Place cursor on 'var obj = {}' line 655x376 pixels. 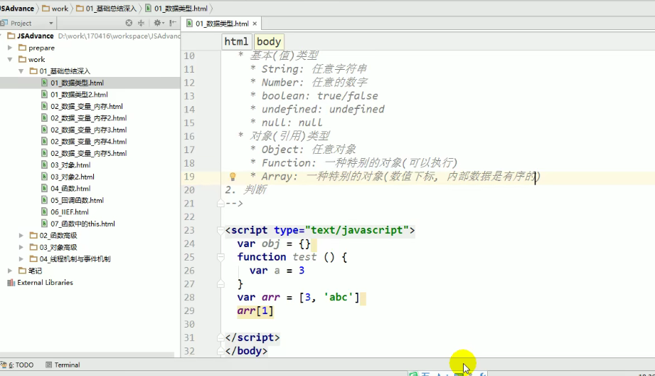274,244
